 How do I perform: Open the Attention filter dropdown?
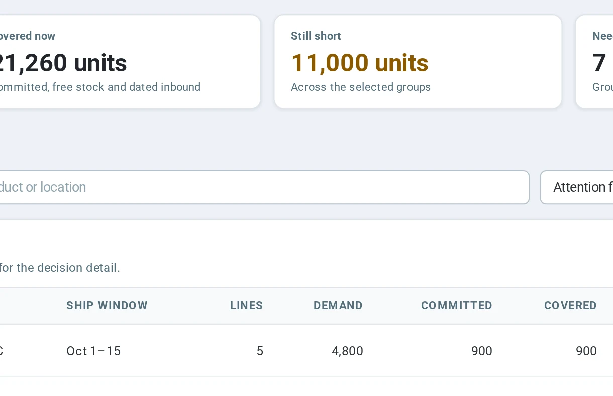point(576,187)
